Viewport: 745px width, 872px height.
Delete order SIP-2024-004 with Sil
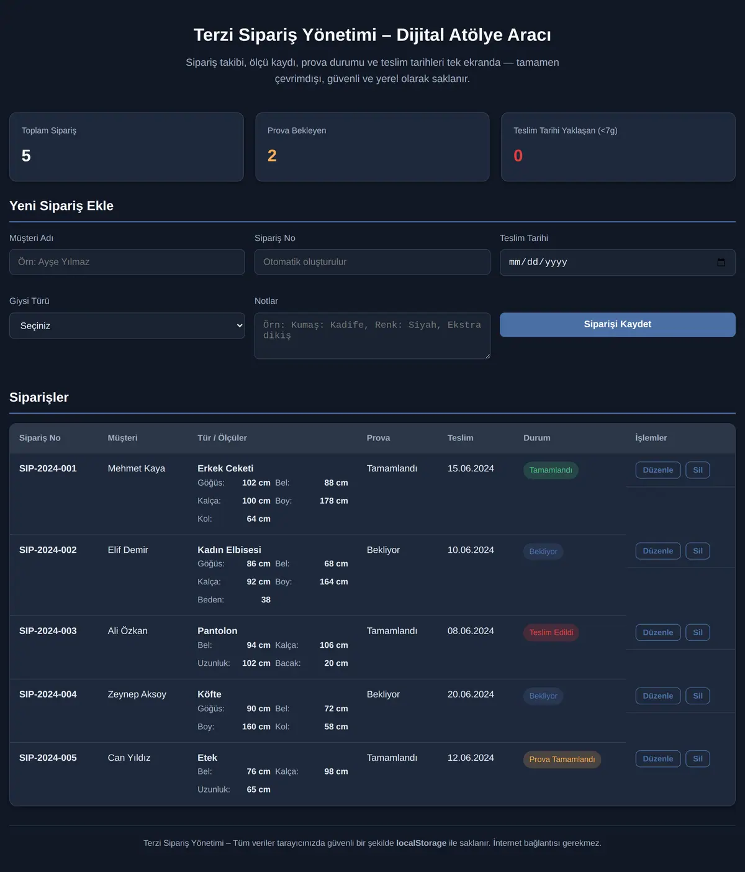tap(698, 696)
